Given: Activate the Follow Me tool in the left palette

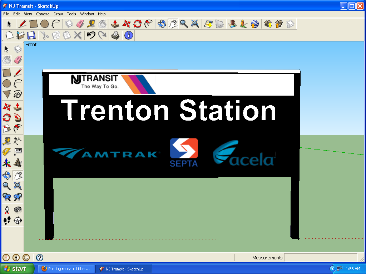Looking at the screenshot, I should click(x=18, y=118).
